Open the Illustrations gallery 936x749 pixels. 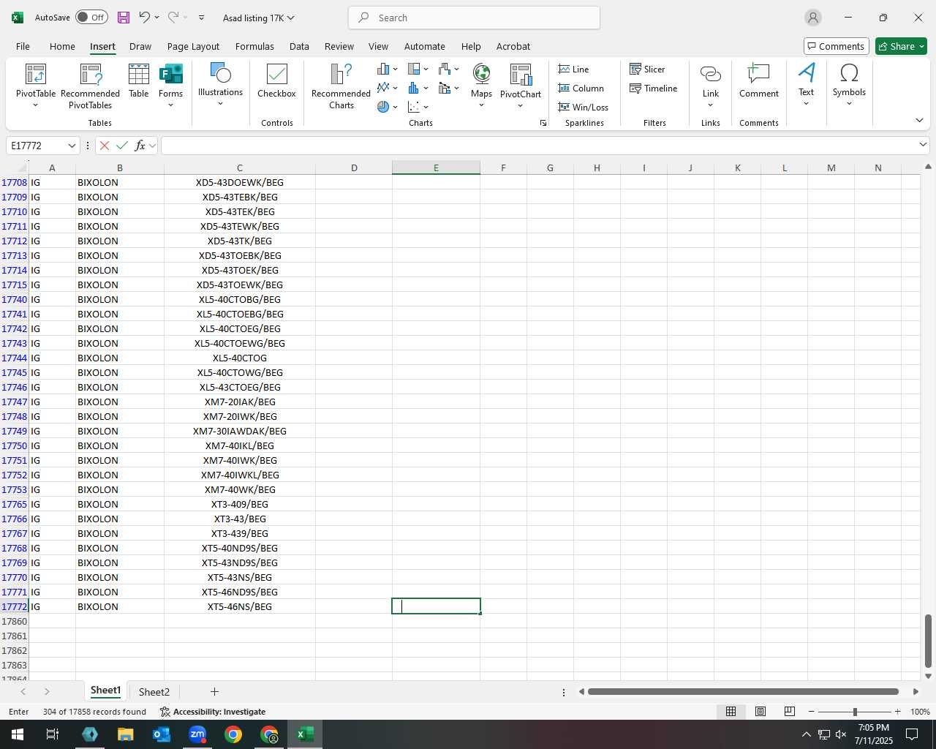pyautogui.click(x=220, y=85)
